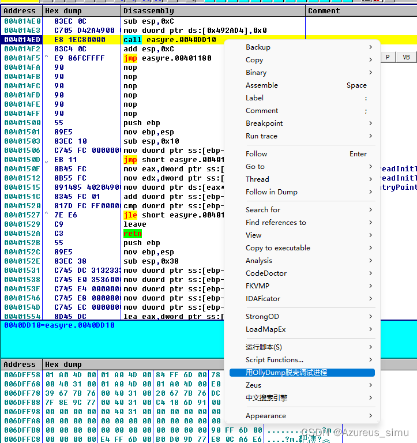
Task: Open the StrongOD plugin submenu
Action: click(x=302, y=317)
